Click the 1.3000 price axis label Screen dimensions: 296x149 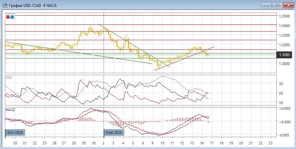click(284, 63)
